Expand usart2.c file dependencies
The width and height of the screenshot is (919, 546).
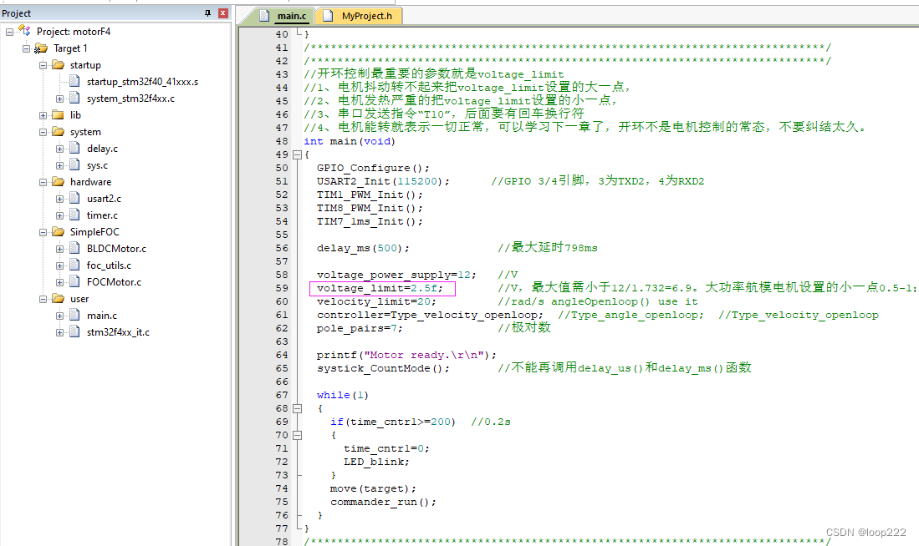point(59,199)
